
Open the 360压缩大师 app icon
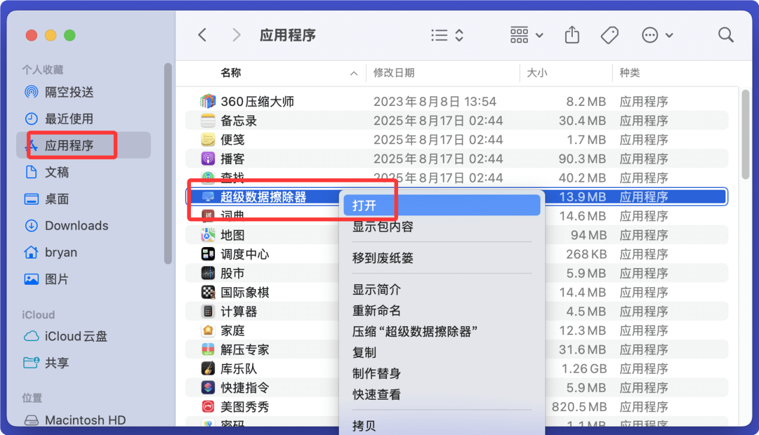(208, 101)
